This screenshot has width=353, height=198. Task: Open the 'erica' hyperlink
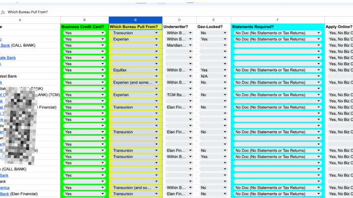coord(5,188)
